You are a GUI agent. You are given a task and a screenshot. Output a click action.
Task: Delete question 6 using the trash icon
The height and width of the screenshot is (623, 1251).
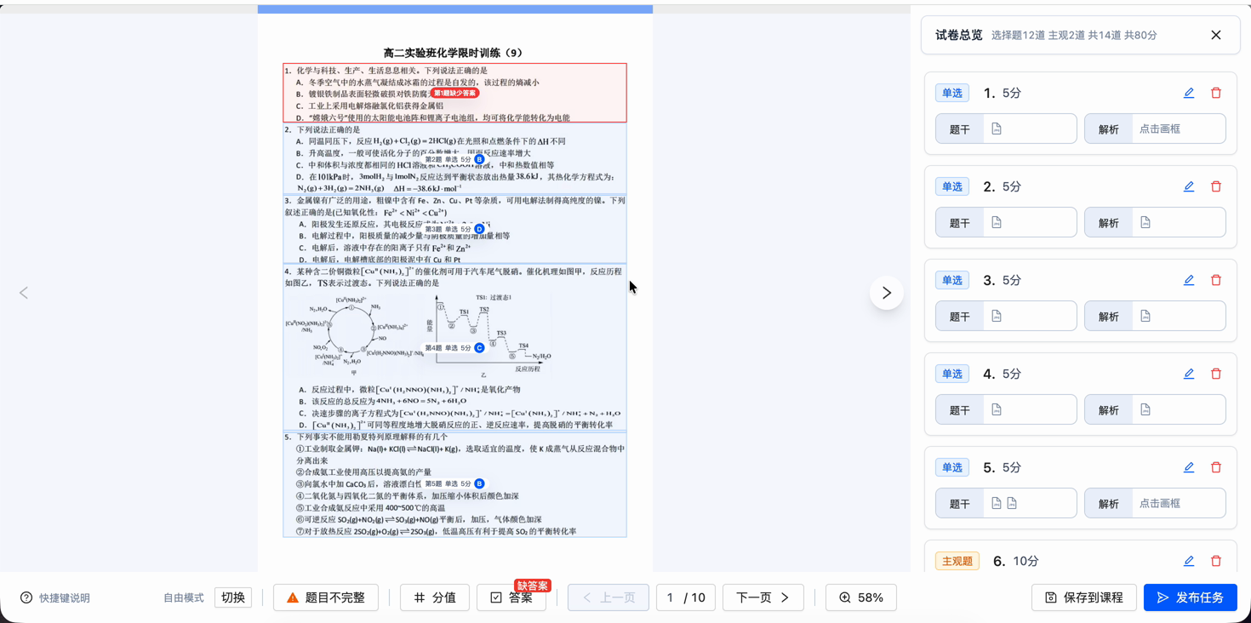pyautogui.click(x=1216, y=561)
